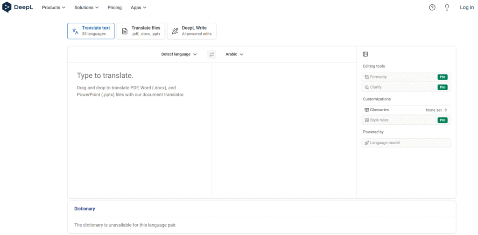Open the Apps dropdown menu
Image resolution: width=478 pixels, height=235 pixels.
[138, 7]
